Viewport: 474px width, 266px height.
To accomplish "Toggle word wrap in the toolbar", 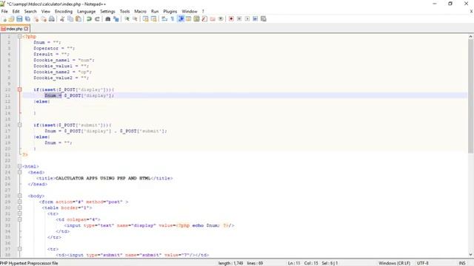I will click(164, 19).
